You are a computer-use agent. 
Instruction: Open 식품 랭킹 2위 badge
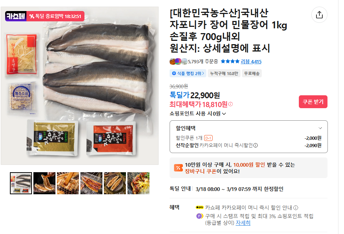pyautogui.click(x=188, y=74)
